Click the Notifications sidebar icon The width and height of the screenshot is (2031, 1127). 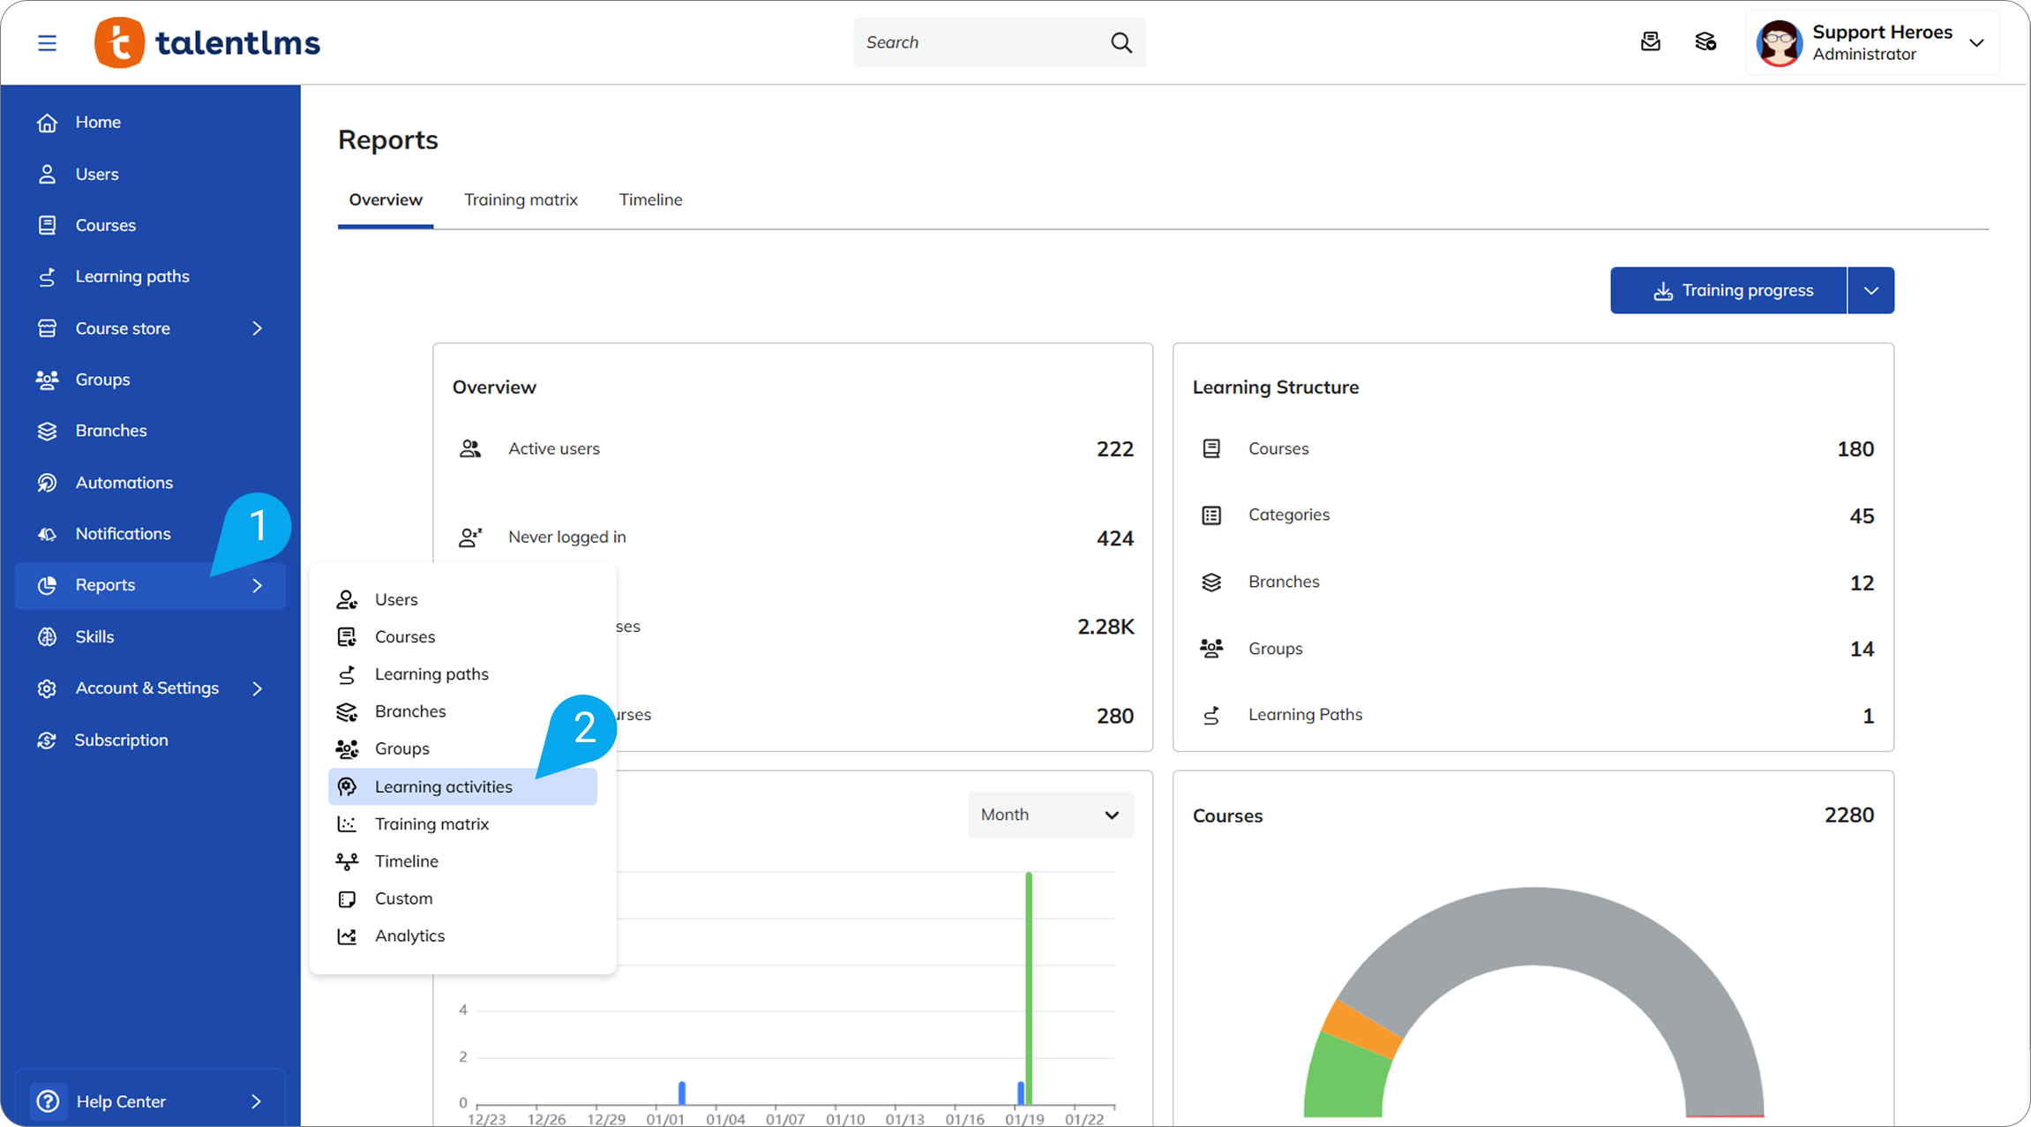click(47, 534)
